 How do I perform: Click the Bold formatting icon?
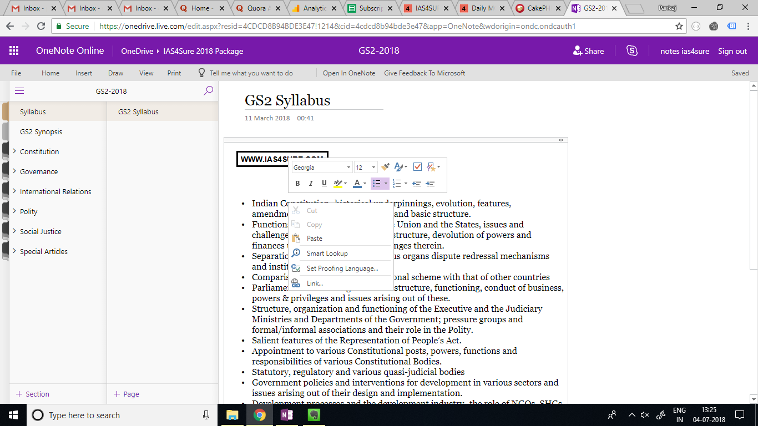coord(297,184)
